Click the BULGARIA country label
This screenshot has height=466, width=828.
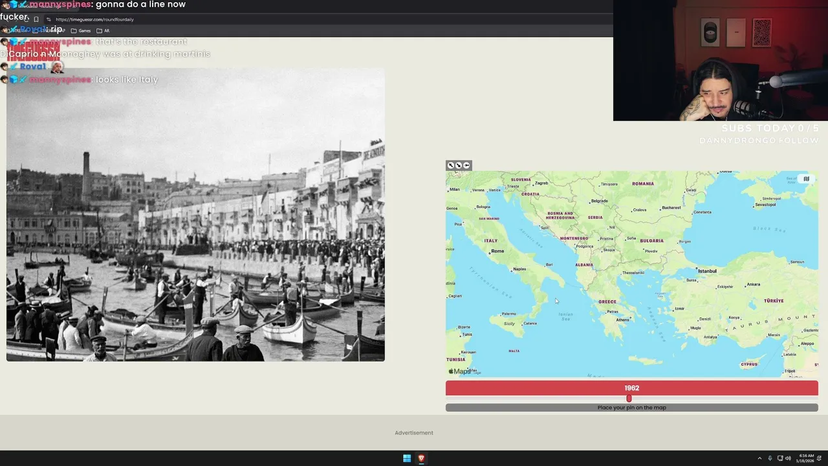(x=651, y=241)
